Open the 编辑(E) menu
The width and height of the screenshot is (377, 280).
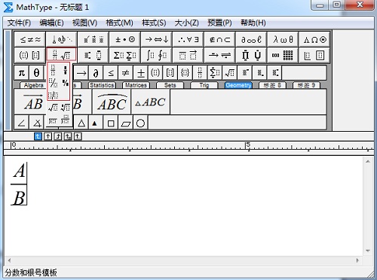(x=51, y=23)
